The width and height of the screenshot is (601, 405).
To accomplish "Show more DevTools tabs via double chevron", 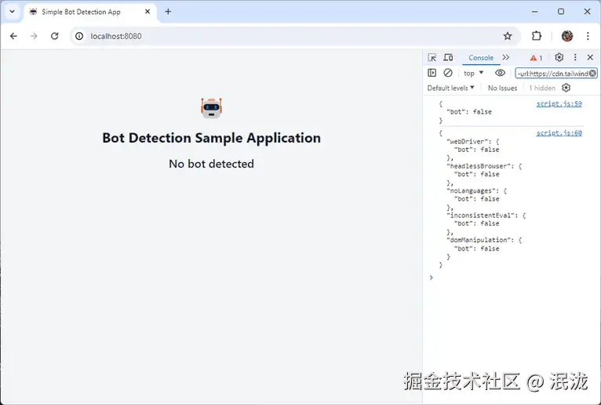I will click(506, 57).
